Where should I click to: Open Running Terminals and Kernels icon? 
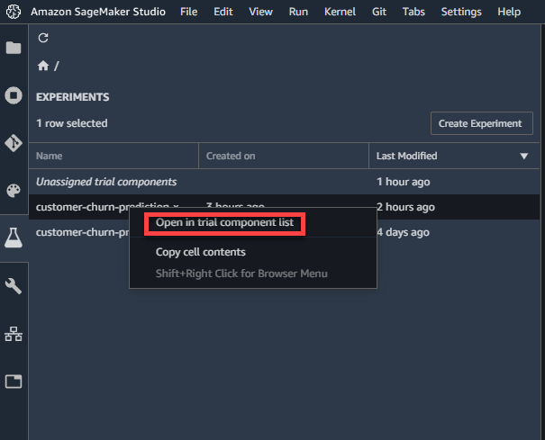(14, 95)
